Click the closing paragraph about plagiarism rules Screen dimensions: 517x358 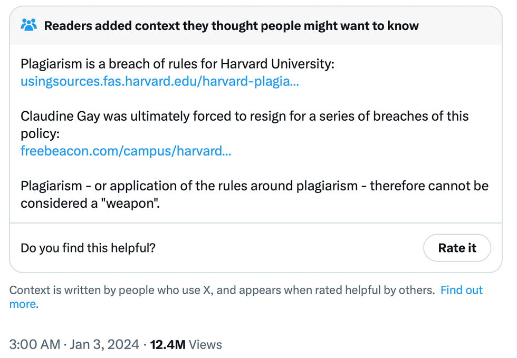tap(254, 186)
